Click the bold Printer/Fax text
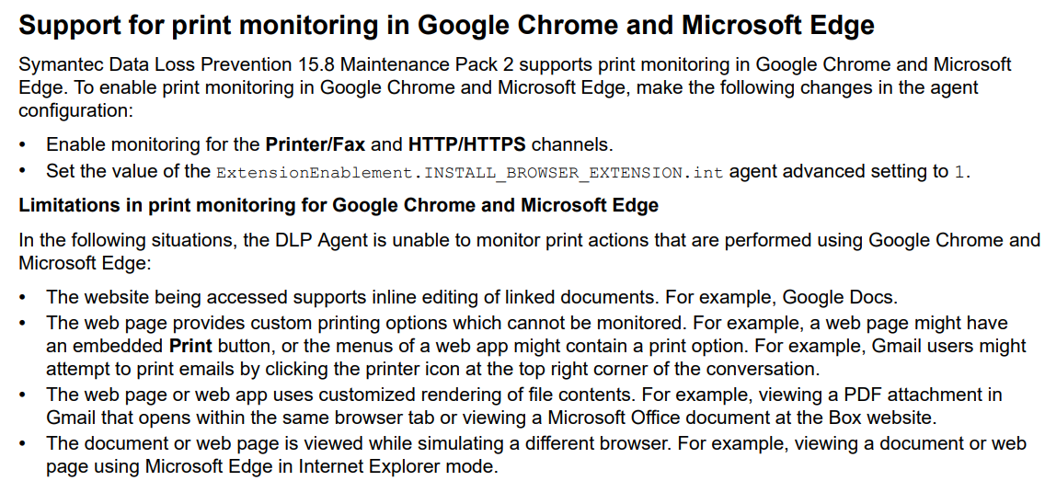This screenshot has height=481, width=1045. click(316, 144)
